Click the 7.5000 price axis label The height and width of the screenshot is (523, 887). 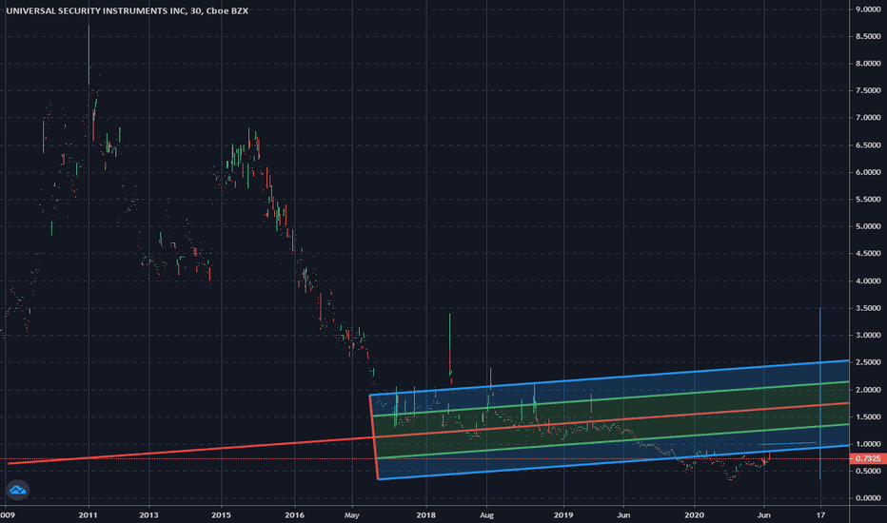point(868,90)
